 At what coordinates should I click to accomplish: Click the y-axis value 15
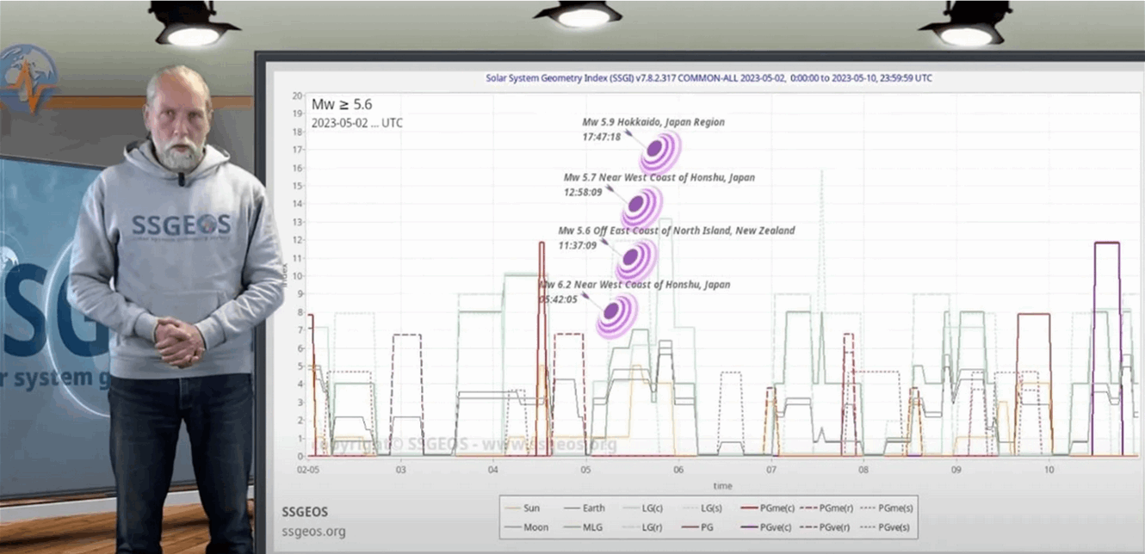pos(297,186)
